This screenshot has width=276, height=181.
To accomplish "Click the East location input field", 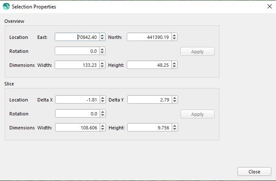I will click(x=77, y=37).
